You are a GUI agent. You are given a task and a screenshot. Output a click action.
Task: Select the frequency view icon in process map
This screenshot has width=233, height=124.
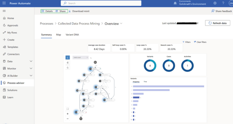coord(68,57)
